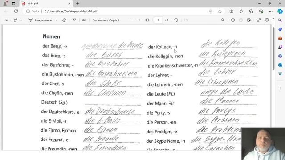Print the PDF document
285x160 pixels.
tap(233, 20)
